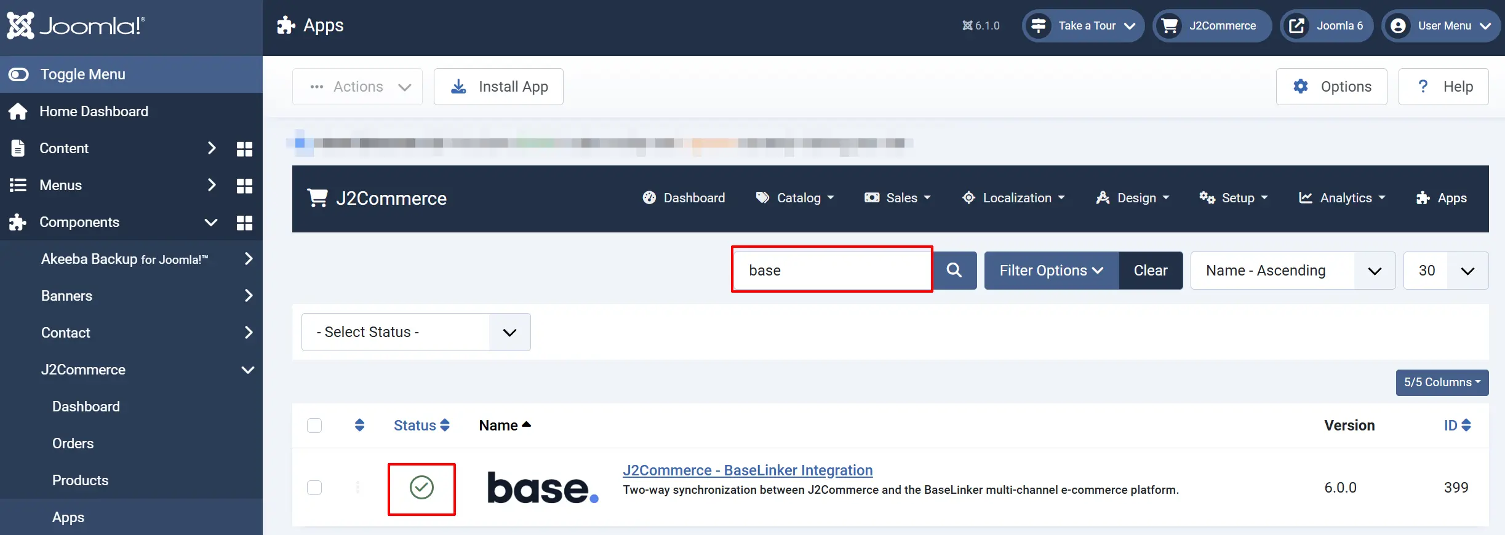This screenshot has width=1505, height=535.
Task: Open the Localization menu
Action: (1013, 198)
